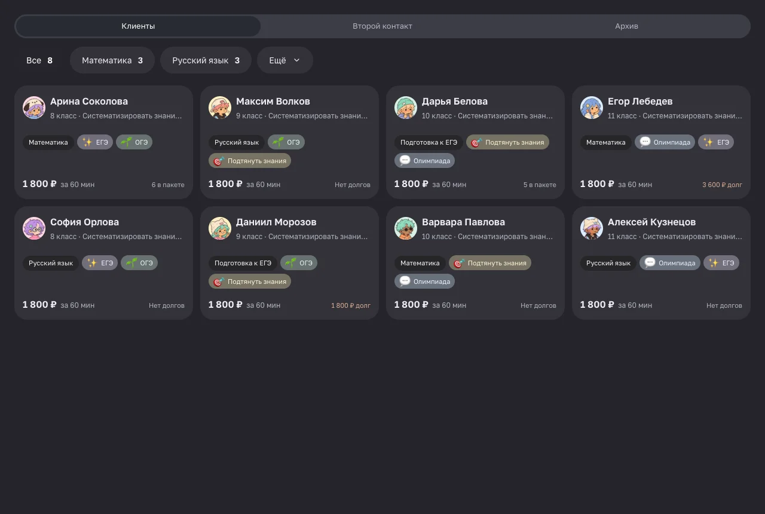Select Даниил Морозов's avatar icon
The image size is (765, 514).
click(x=220, y=228)
